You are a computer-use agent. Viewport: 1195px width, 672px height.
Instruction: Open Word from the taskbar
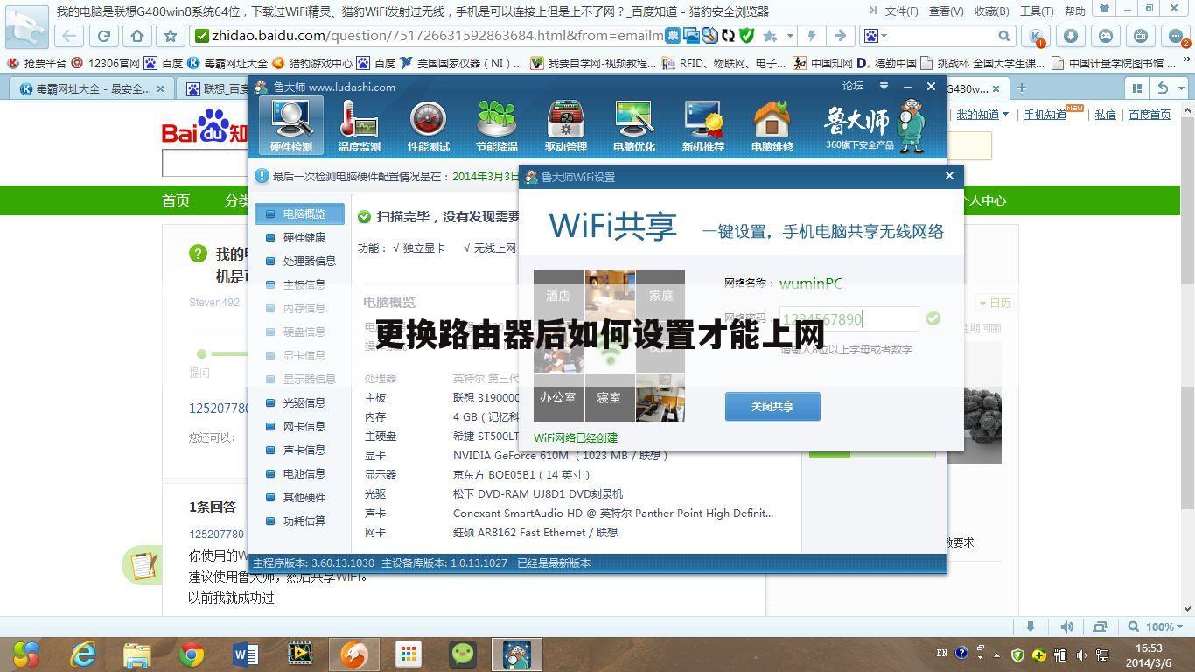[246, 654]
